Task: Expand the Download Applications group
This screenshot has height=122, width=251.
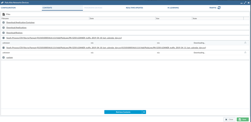Action: [4, 28]
